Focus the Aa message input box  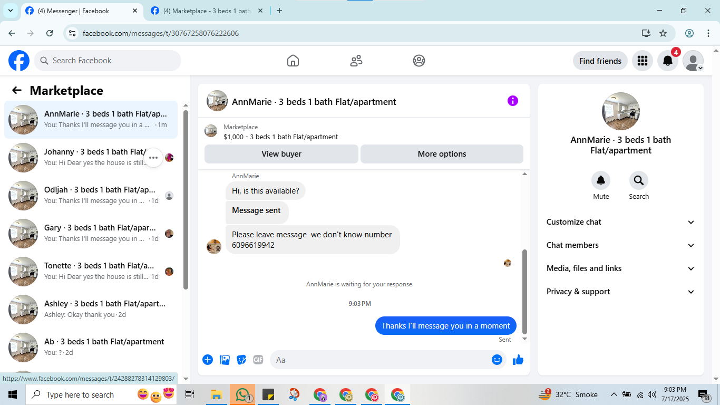pyautogui.click(x=388, y=360)
